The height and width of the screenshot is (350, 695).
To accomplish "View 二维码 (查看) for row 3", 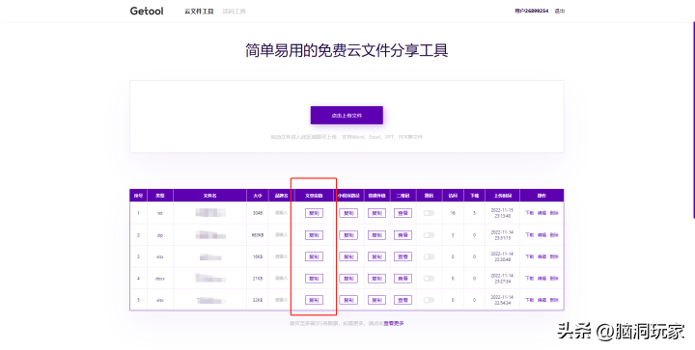I will click(403, 256).
